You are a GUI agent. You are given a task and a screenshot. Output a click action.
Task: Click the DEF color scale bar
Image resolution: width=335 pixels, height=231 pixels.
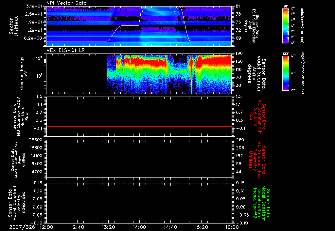(286, 73)
